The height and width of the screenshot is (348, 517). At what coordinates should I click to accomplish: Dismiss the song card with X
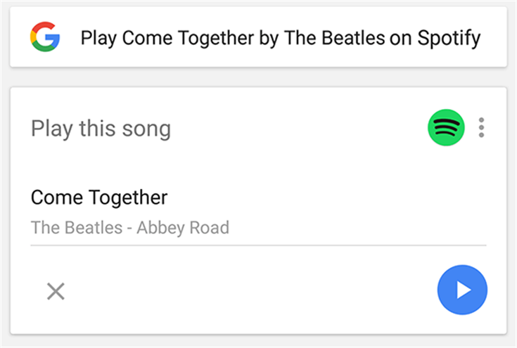pyautogui.click(x=56, y=290)
